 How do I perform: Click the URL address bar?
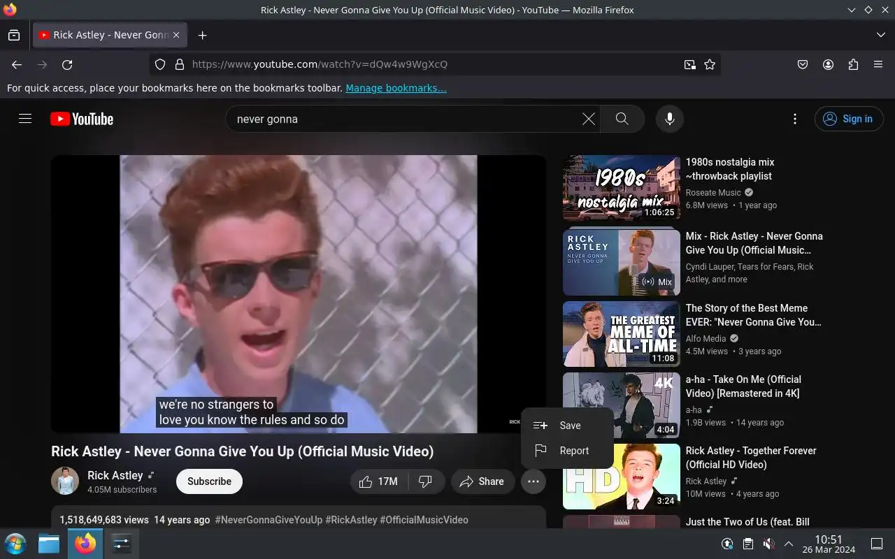pos(434,64)
